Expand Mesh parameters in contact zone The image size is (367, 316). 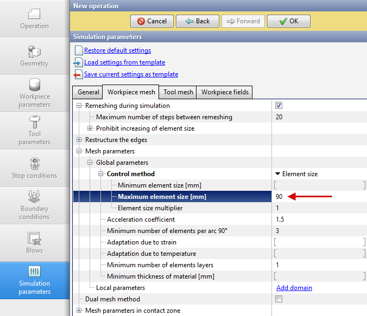click(79, 311)
